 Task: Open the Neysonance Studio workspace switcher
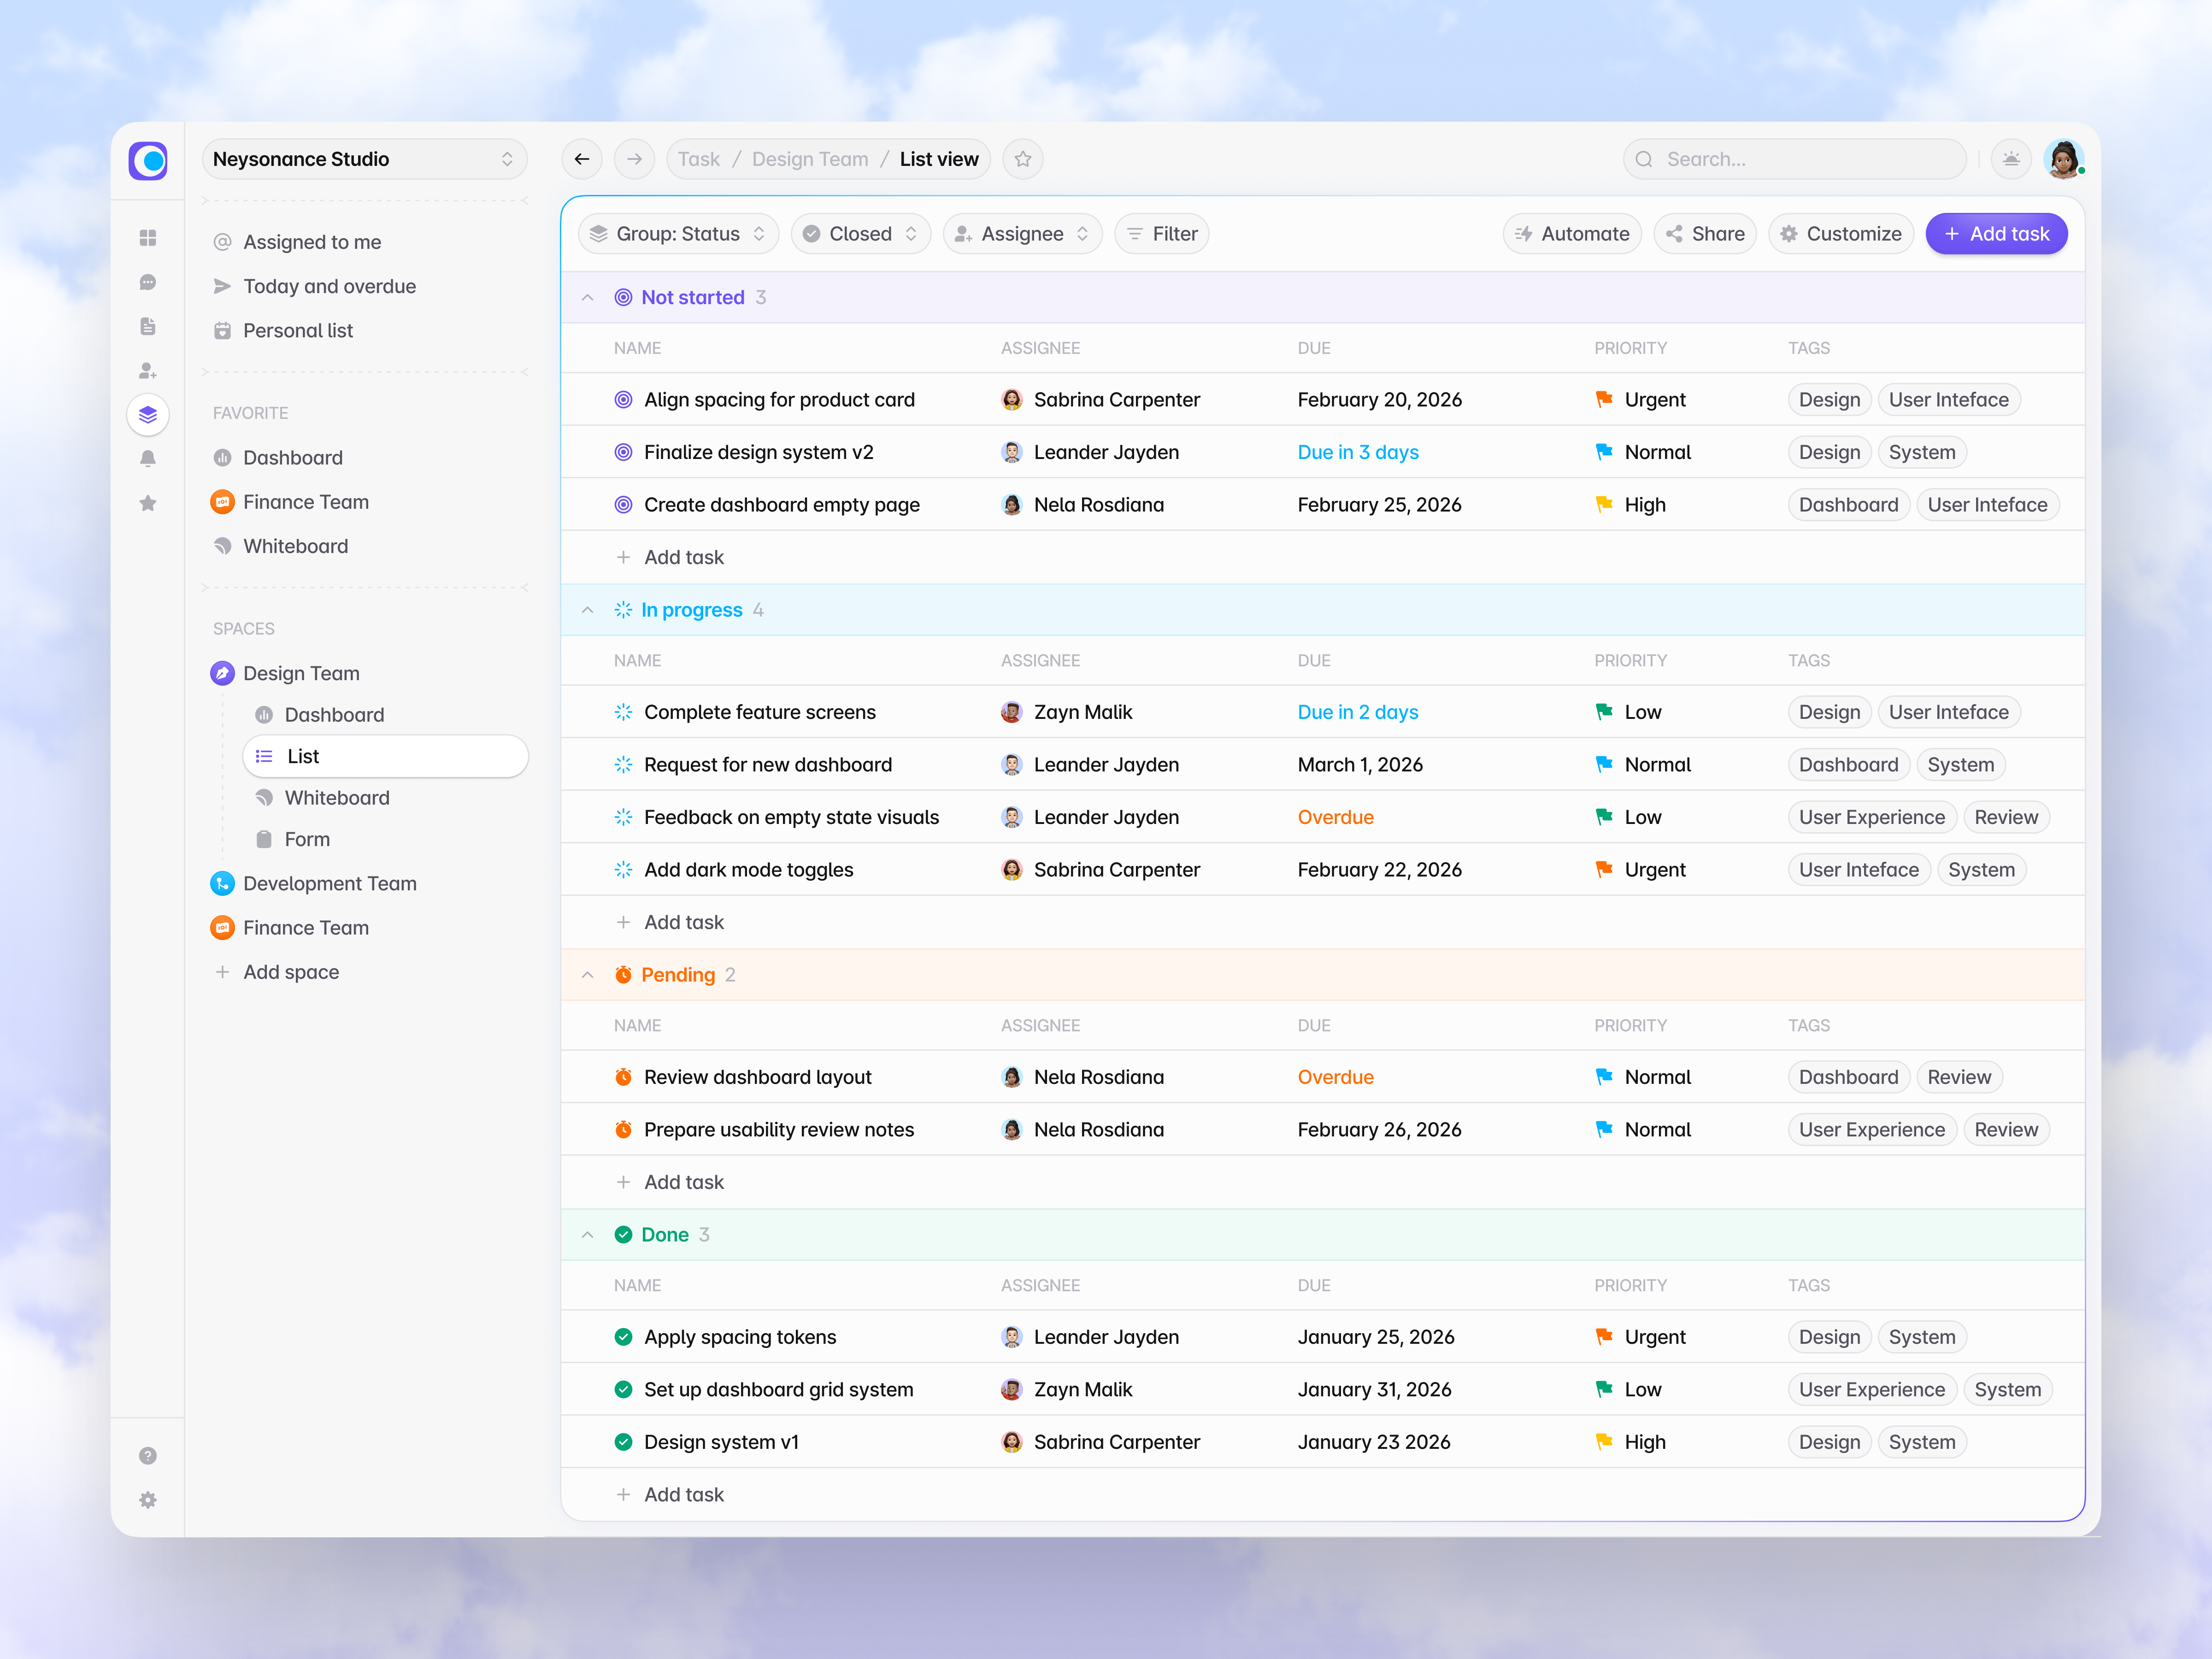tap(364, 159)
